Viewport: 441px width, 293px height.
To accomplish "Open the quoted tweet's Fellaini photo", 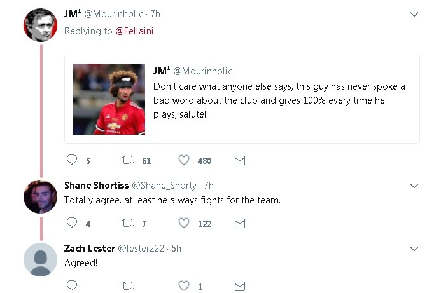I will [x=109, y=99].
